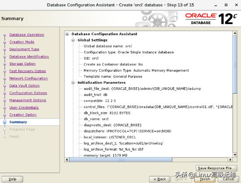Click the Help button

12,179
